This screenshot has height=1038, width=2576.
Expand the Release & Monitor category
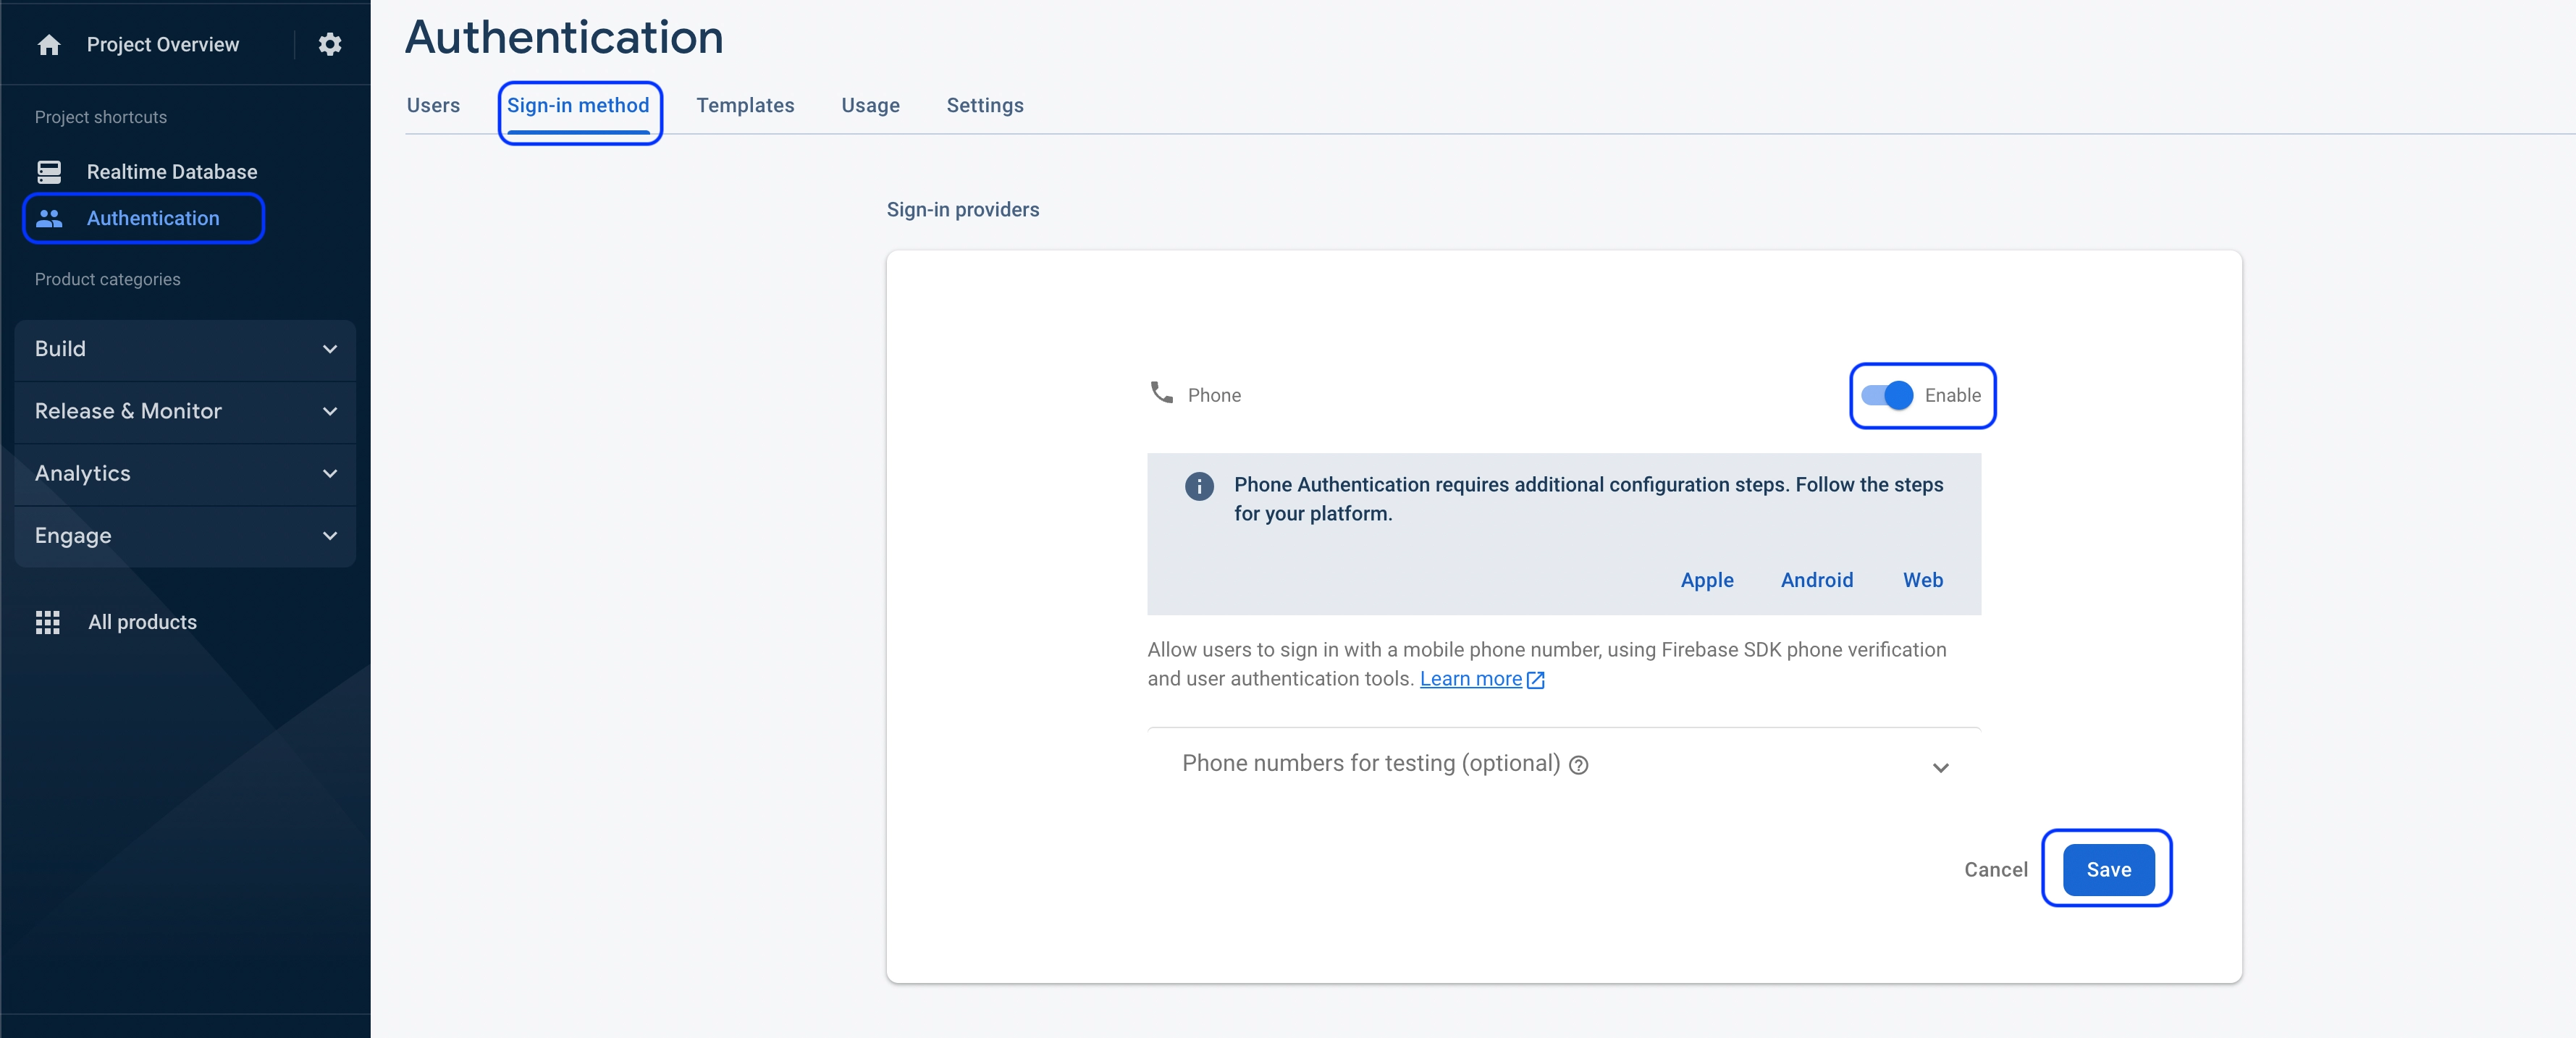tap(185, 412)
